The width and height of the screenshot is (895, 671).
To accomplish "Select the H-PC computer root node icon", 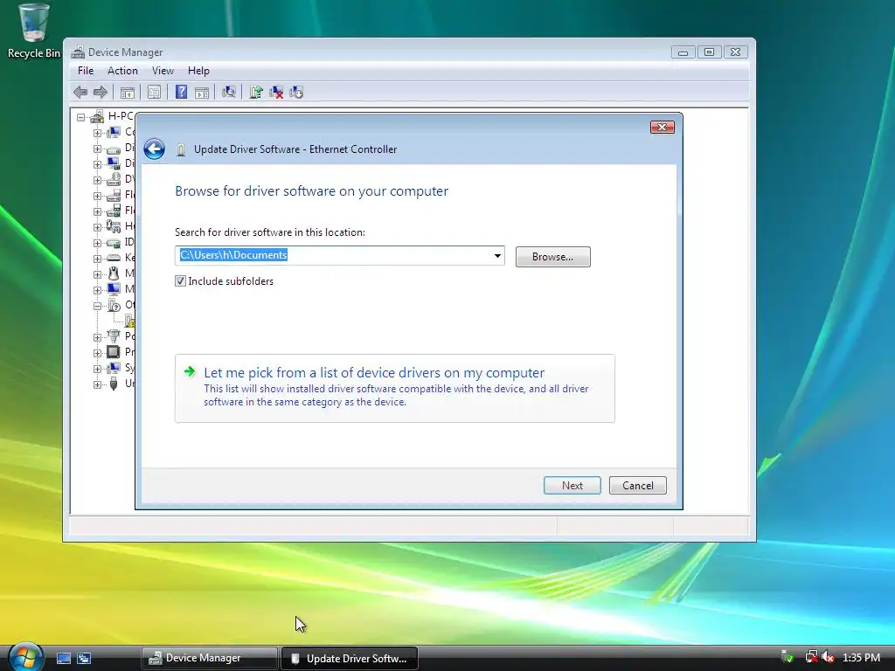I will pyautogui.click(x=97, y=116).
